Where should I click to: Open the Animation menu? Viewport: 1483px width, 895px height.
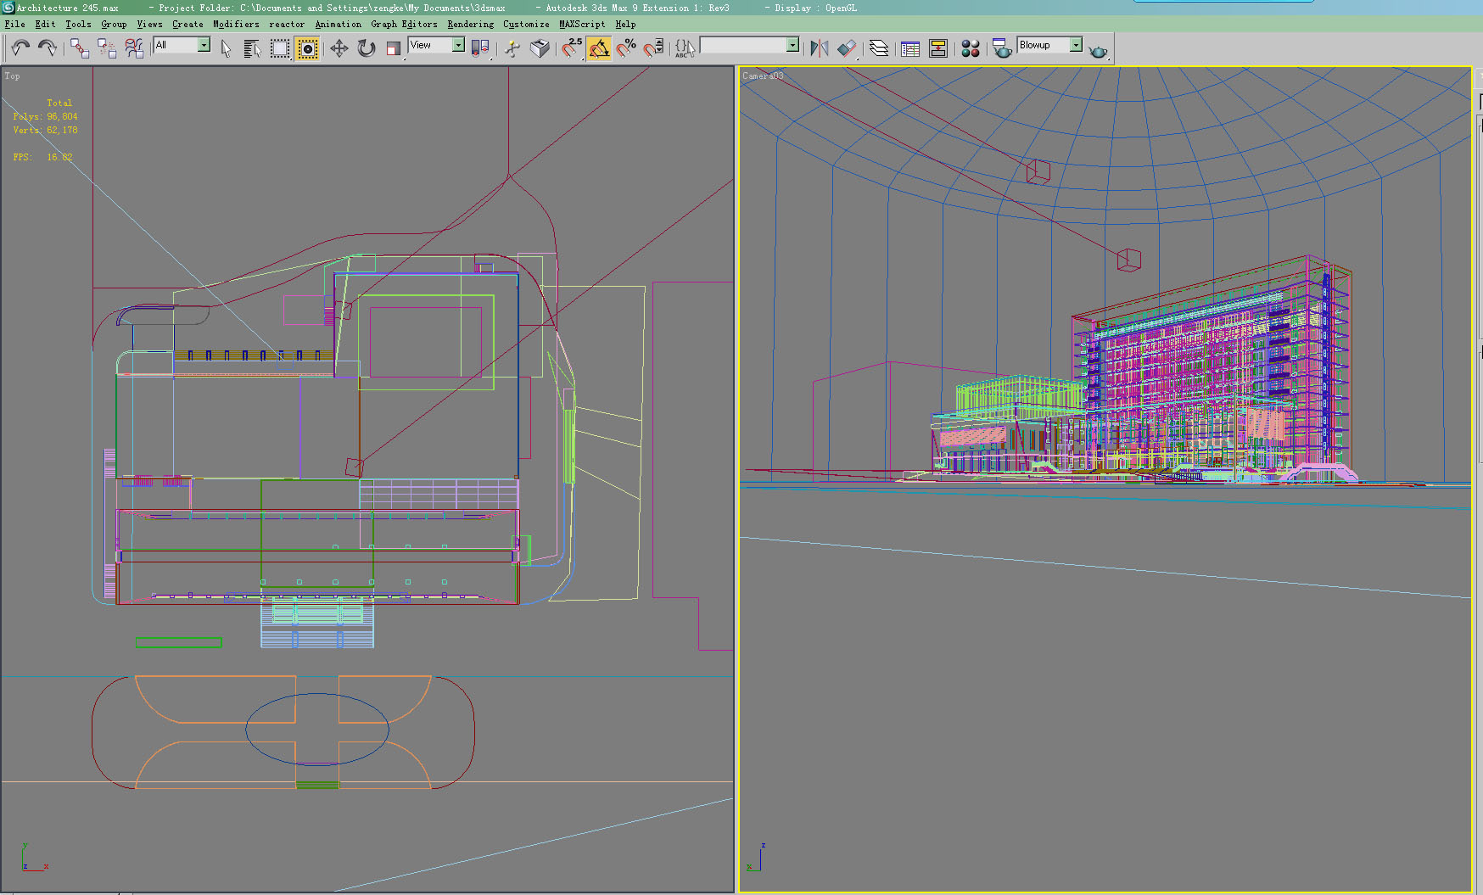point(339,24)
